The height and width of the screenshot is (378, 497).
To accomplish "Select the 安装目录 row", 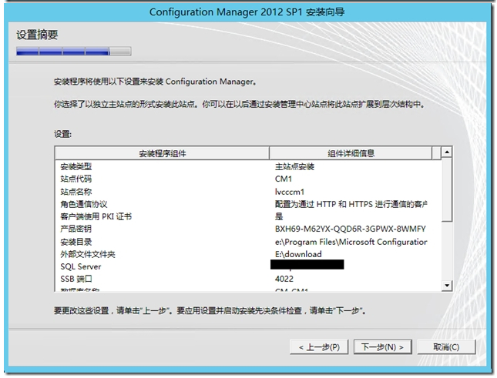I will coord(248,242).
